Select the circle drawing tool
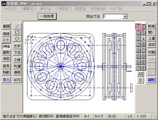This screenshot has width=158, height=120. 17,39
